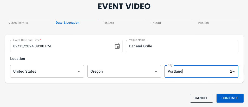
Task: Click the CONTINUE button
Action: pos(230,98)
